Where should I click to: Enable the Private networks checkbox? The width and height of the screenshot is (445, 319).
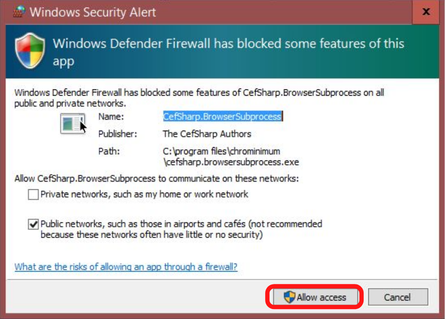pos(33,195)
